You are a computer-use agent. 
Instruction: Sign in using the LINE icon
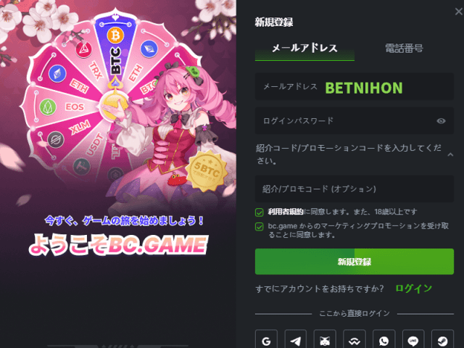tap(413, 340)
